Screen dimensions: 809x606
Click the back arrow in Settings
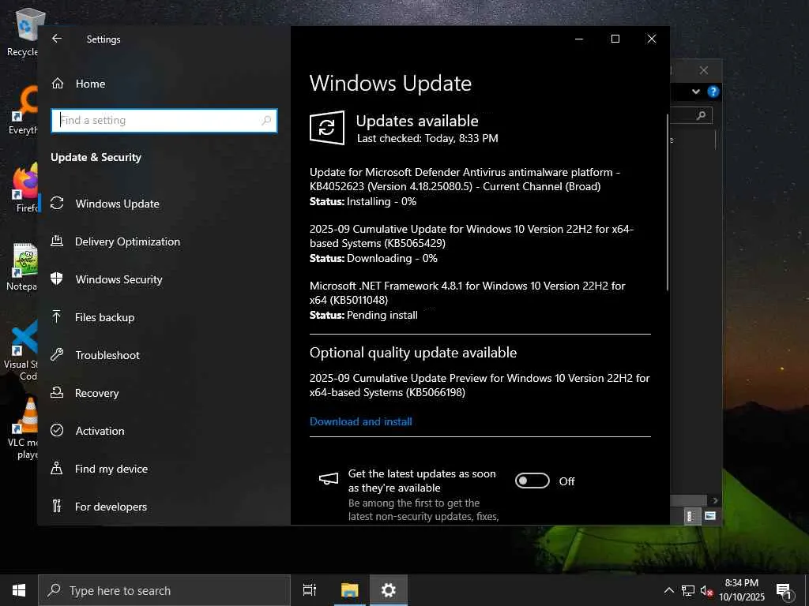57,39
